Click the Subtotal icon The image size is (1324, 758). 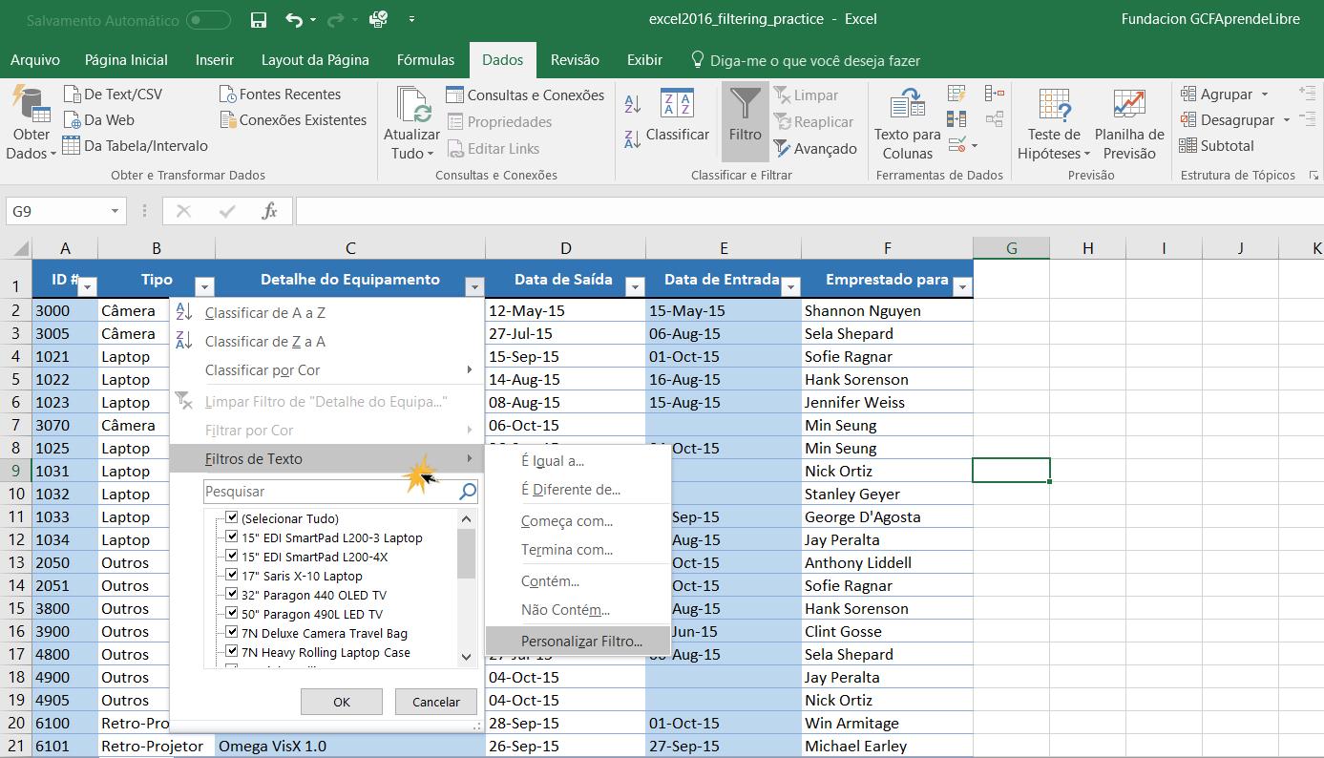(1188, 146)
